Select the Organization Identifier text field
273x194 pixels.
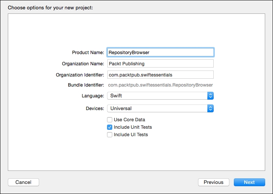coord(160,75)
